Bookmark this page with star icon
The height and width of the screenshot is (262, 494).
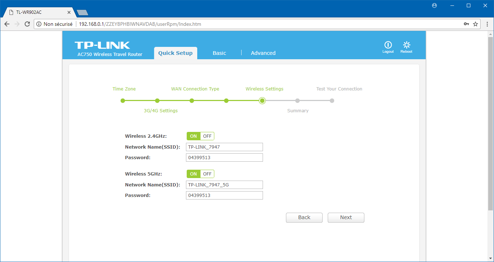click(475, 24)
